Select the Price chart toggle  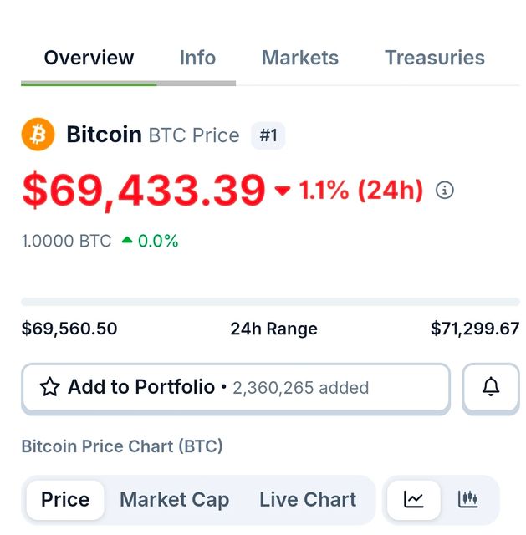click(x=65, y=500)
